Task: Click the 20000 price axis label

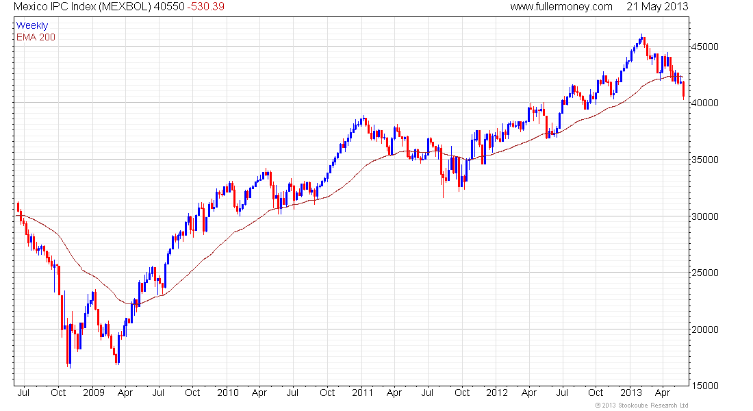Action: coord(705,329)
